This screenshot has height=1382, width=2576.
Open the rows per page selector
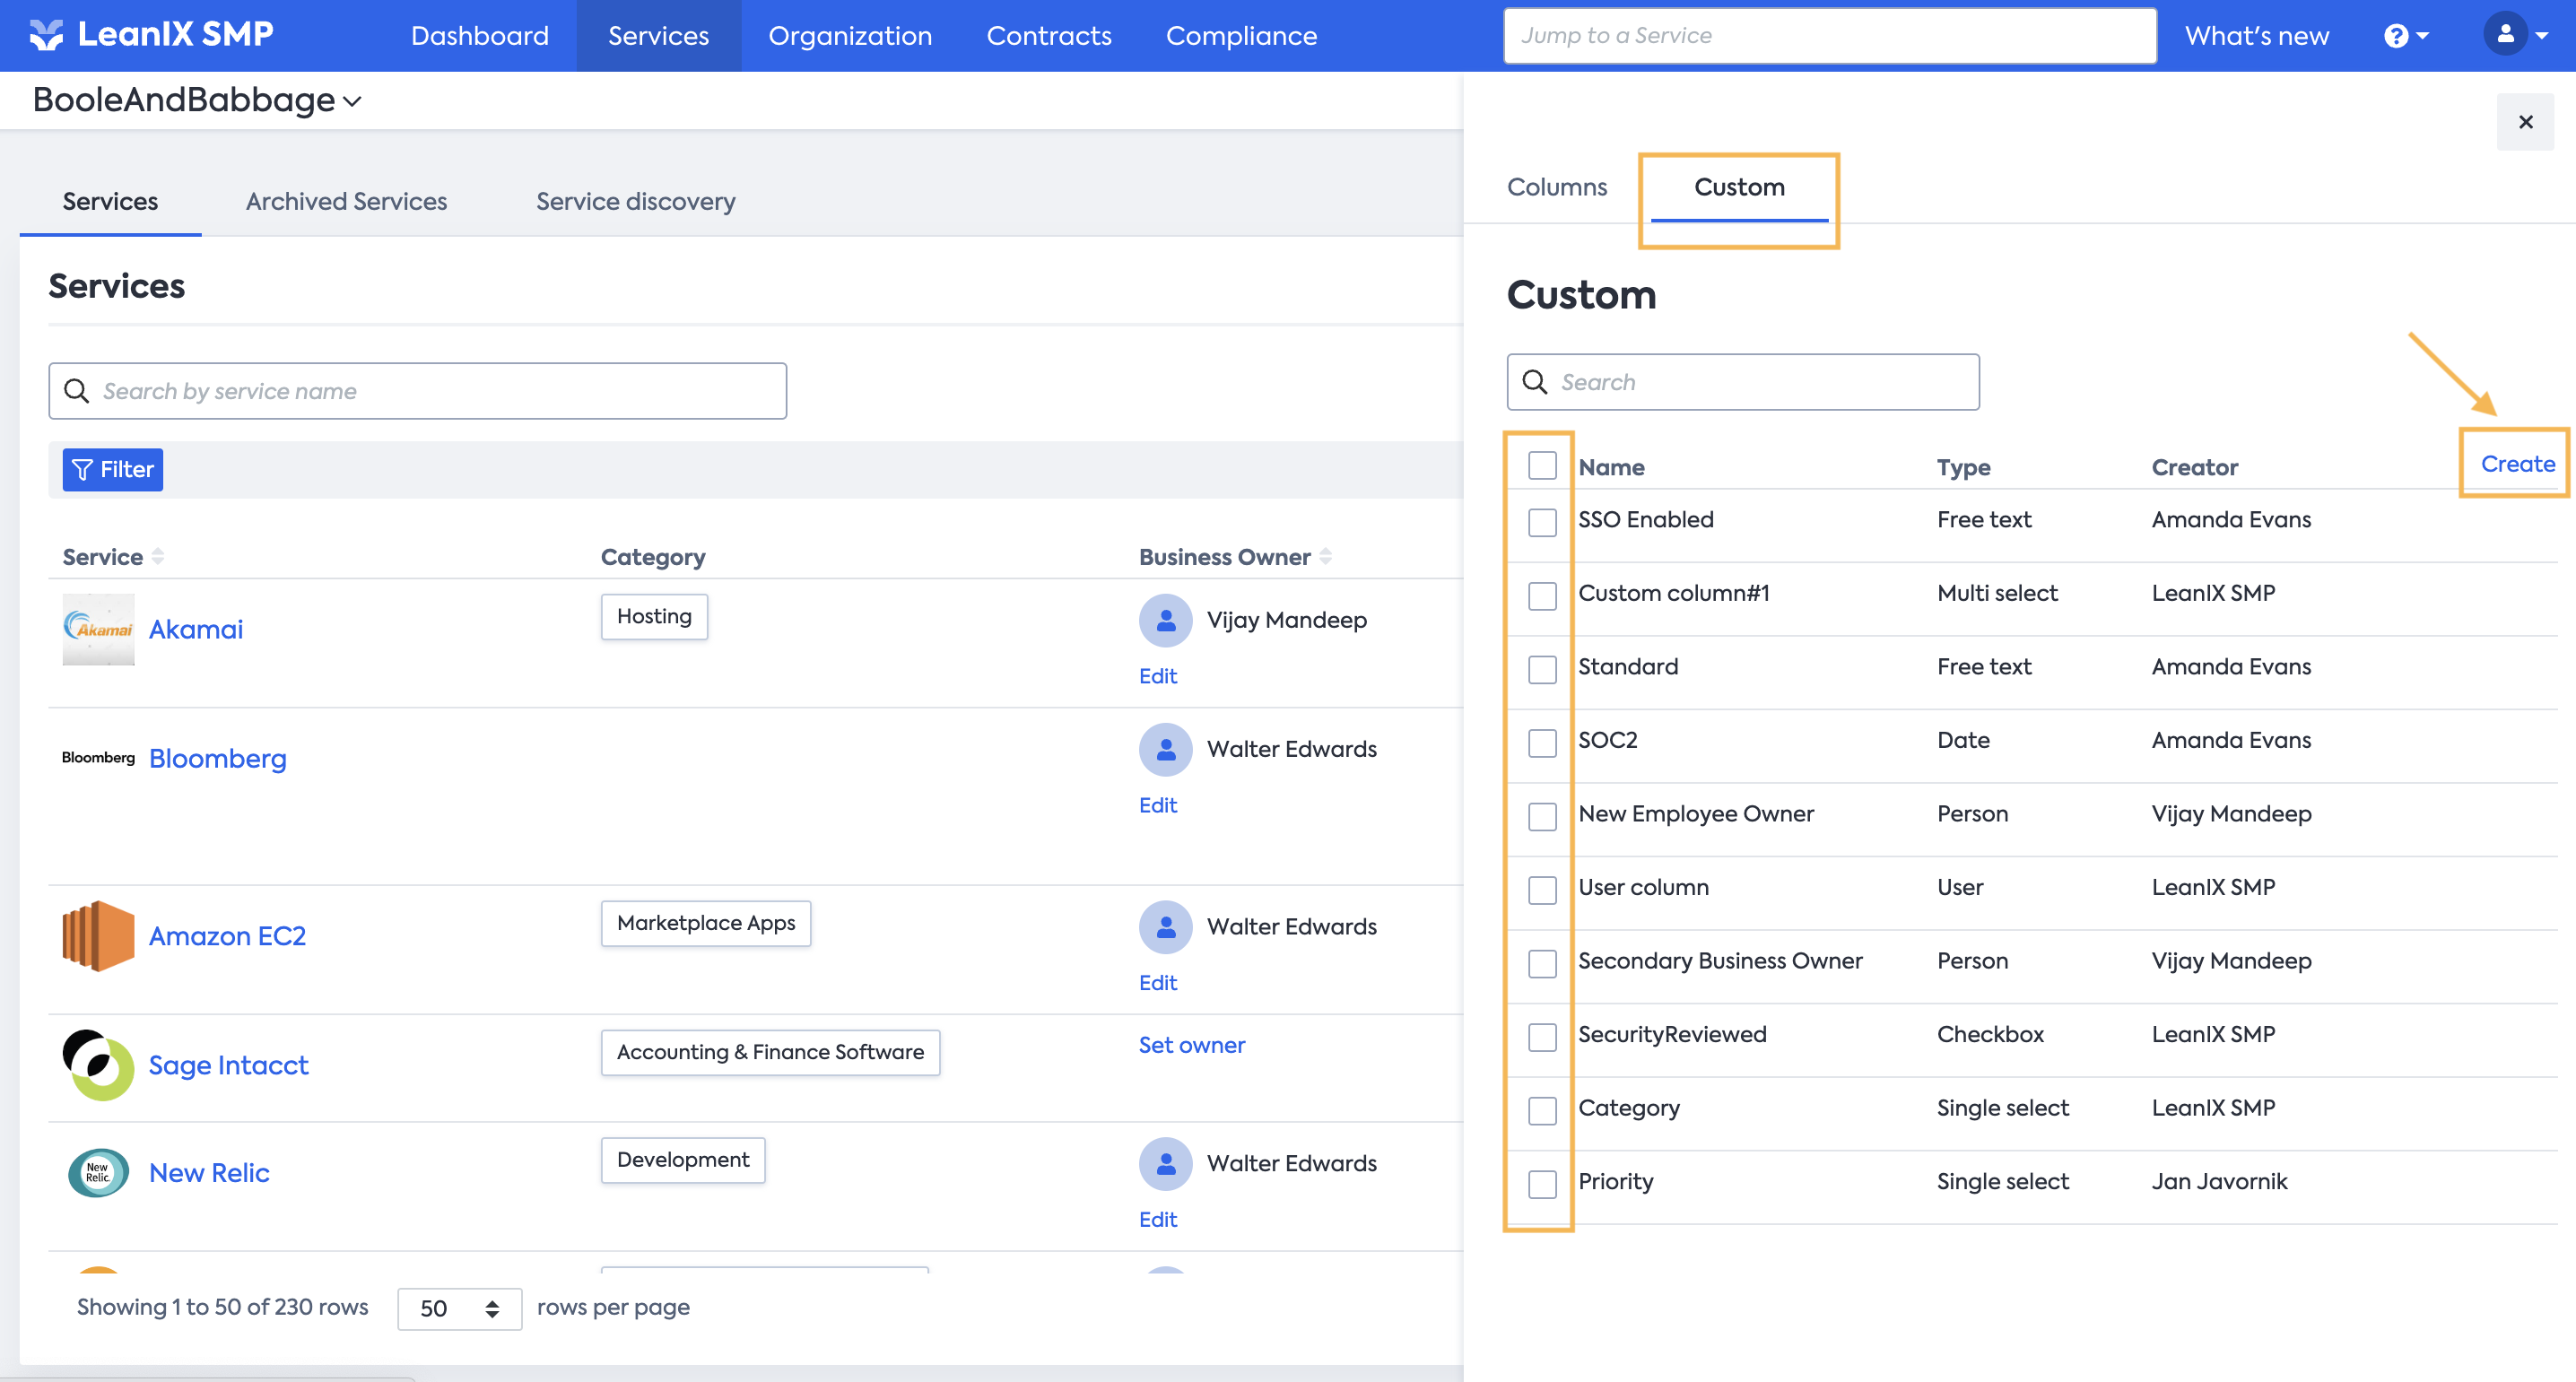point(459,1309)
